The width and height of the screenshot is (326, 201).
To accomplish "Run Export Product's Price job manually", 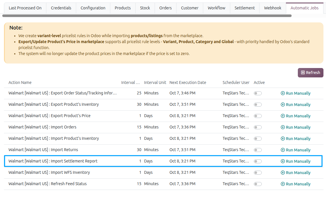I will click(295, 116).
